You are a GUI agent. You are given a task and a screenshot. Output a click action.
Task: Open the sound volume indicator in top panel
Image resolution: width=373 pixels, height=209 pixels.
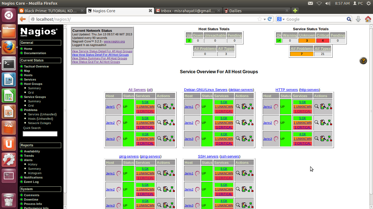tap(328, 3)
